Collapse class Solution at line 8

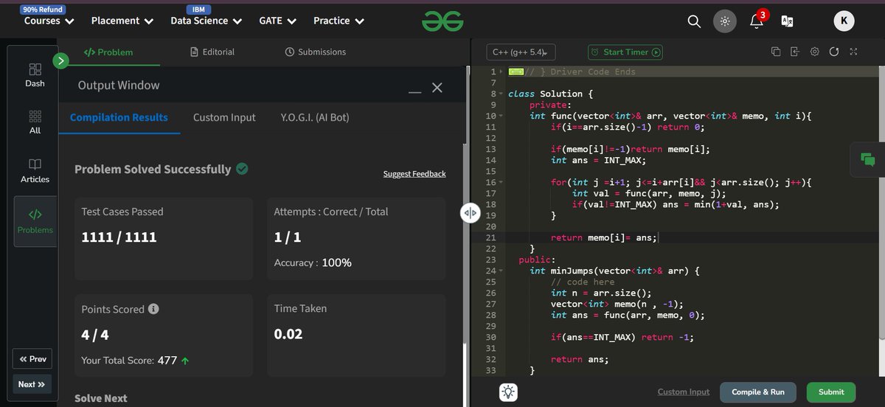(501, 94)
